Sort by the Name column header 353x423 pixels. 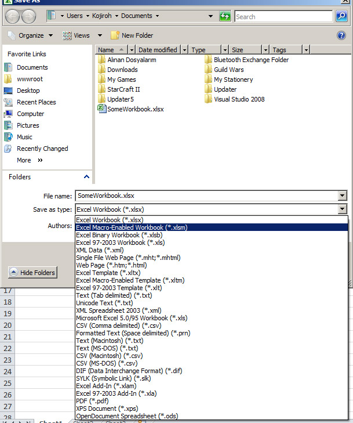112,50
